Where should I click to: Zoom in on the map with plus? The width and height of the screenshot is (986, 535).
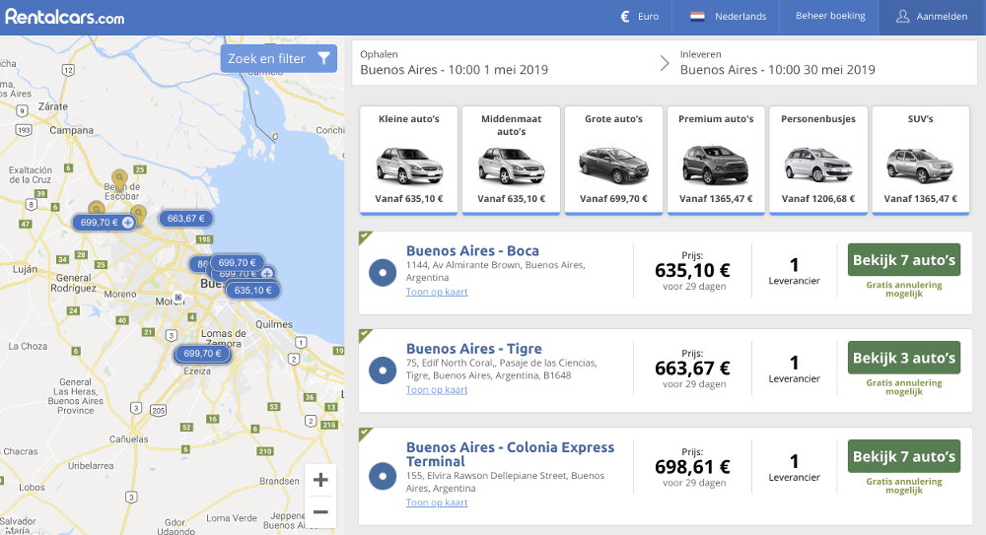[x=320, y=480]
